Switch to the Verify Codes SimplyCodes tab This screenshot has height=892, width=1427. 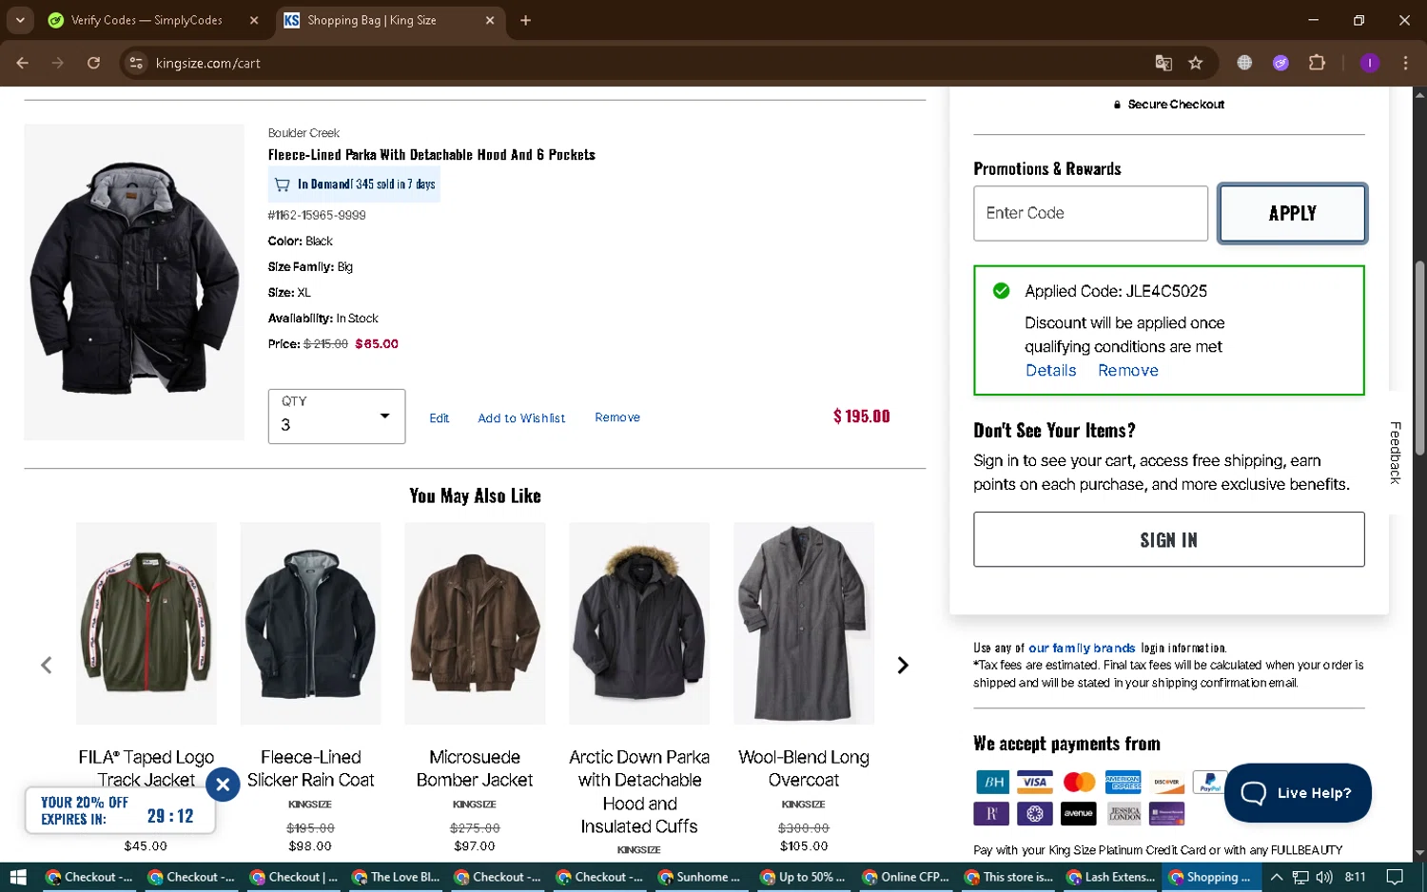click(x=147, y=20)
